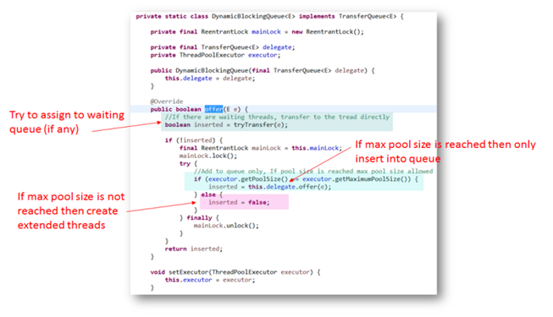Click the 'try {' keyword line

[188, 163]
